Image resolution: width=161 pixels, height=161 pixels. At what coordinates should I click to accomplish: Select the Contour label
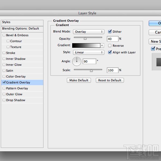coord(16,41)
